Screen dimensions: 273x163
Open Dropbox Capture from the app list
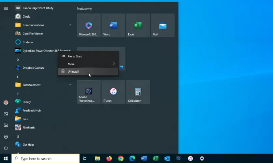click(33, 68)
